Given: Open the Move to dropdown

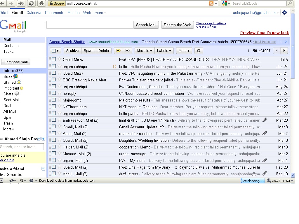Looking at the screenshot, I should tap(145, 50).
